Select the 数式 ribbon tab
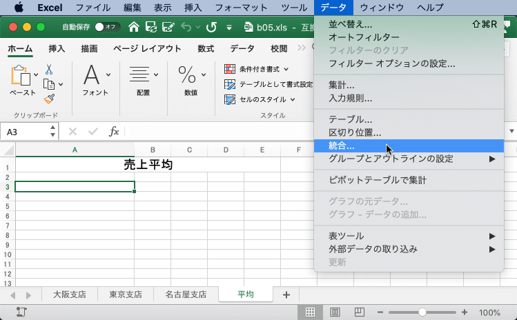The width and height of the screenshot is (517, 320). (x=206, y=49)
